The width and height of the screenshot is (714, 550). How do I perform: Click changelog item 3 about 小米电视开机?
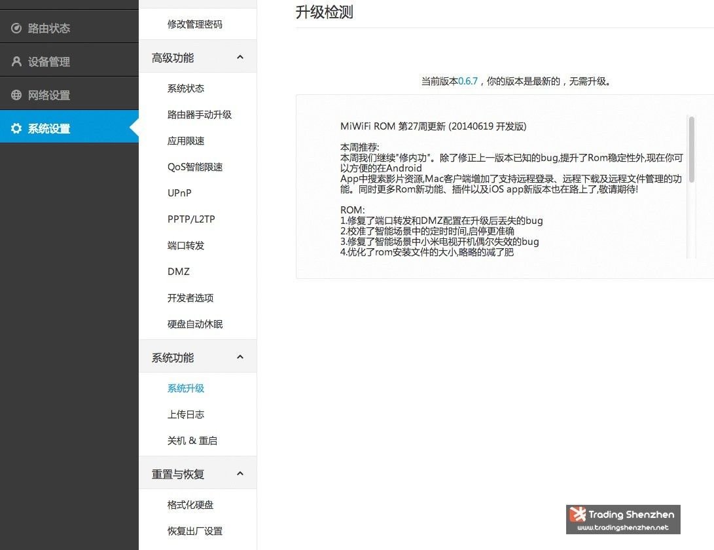click(x=439, y=242)
